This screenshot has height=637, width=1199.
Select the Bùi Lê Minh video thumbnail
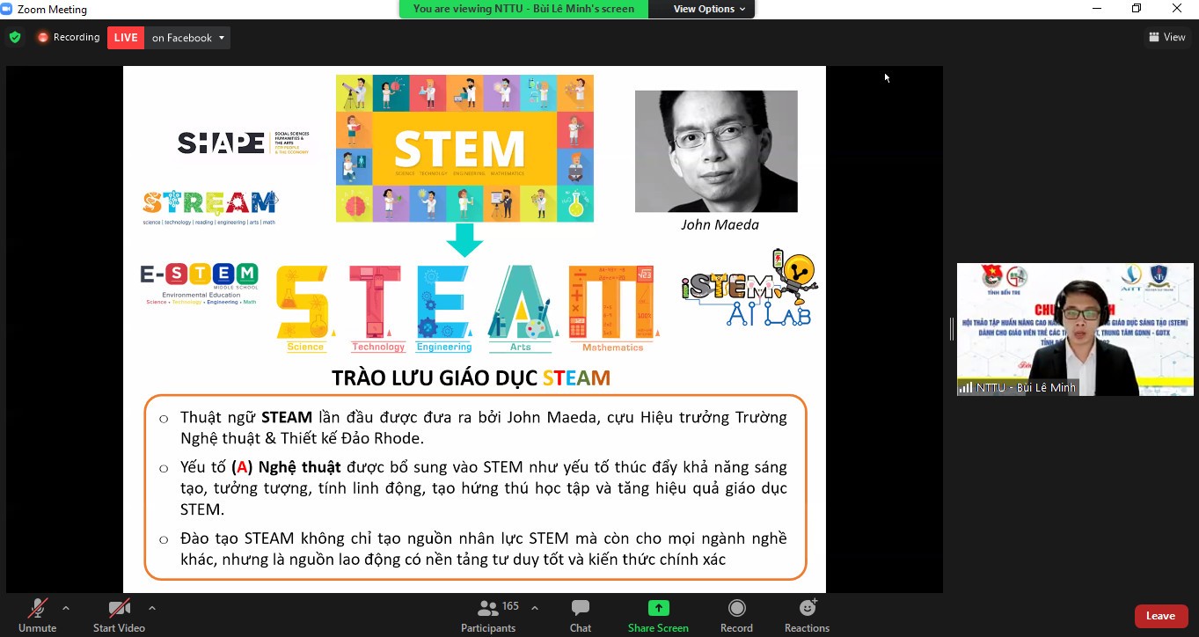1075,329
